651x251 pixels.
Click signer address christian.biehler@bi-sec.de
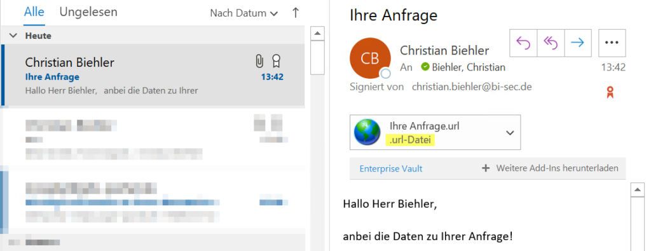tap(472, 87)
